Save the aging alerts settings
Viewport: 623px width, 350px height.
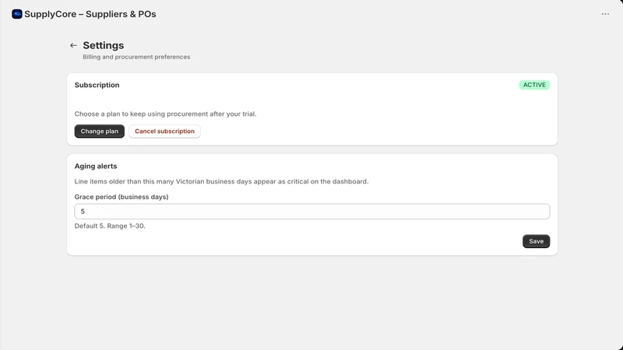(x=536, y=241)
